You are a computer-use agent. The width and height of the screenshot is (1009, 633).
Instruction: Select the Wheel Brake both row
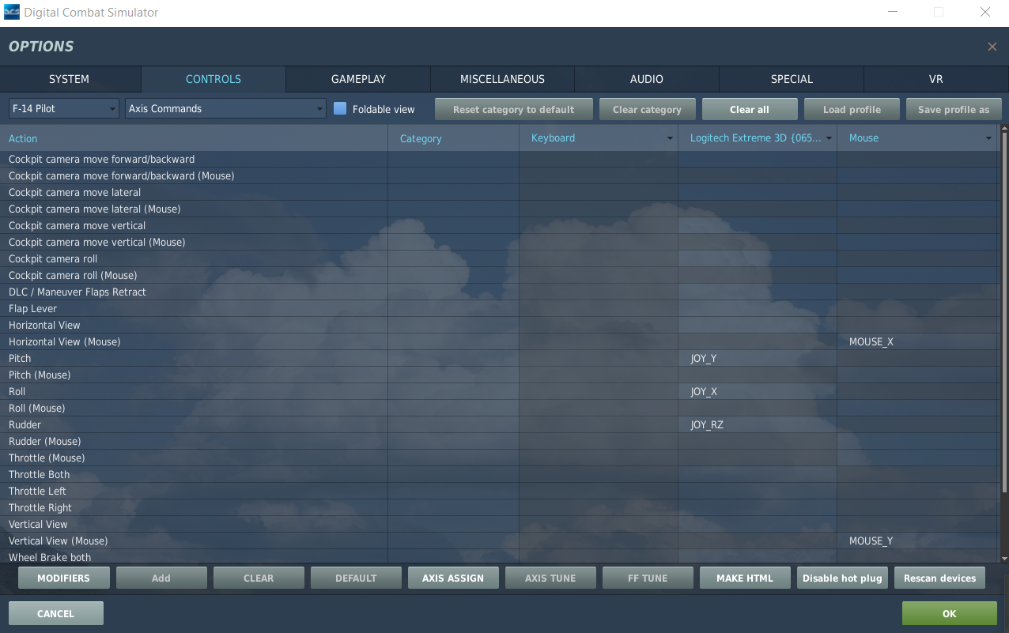pyautogui.click(x=500, y=557)
